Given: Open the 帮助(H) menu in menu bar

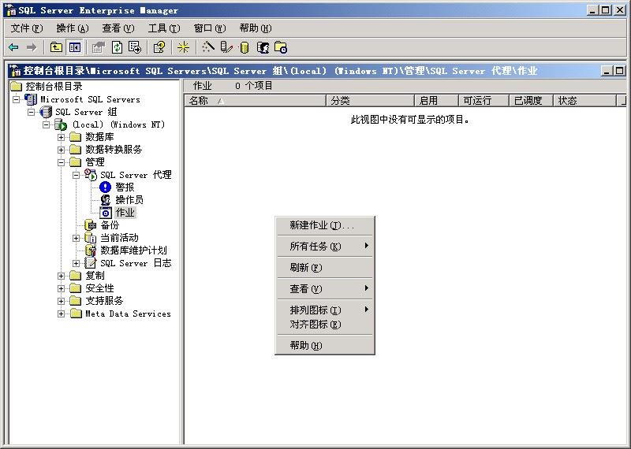Looking at the screenshot, I should [255, 28].
